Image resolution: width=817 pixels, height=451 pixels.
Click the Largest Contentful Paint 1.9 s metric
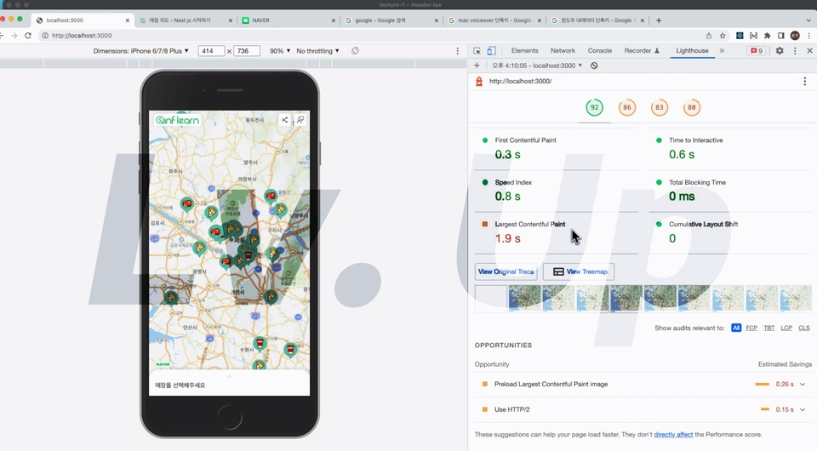point(556,232)
